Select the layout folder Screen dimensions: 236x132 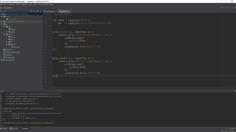[12, 29]
